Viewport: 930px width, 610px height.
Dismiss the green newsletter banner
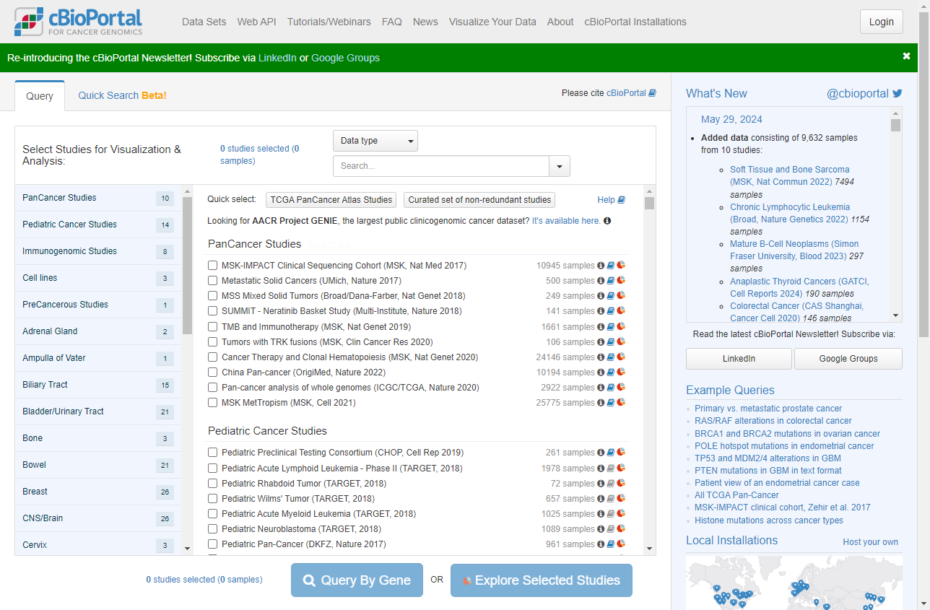906,56
